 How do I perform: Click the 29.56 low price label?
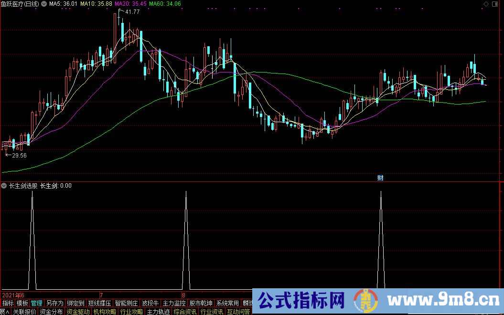tap(19, 156)
